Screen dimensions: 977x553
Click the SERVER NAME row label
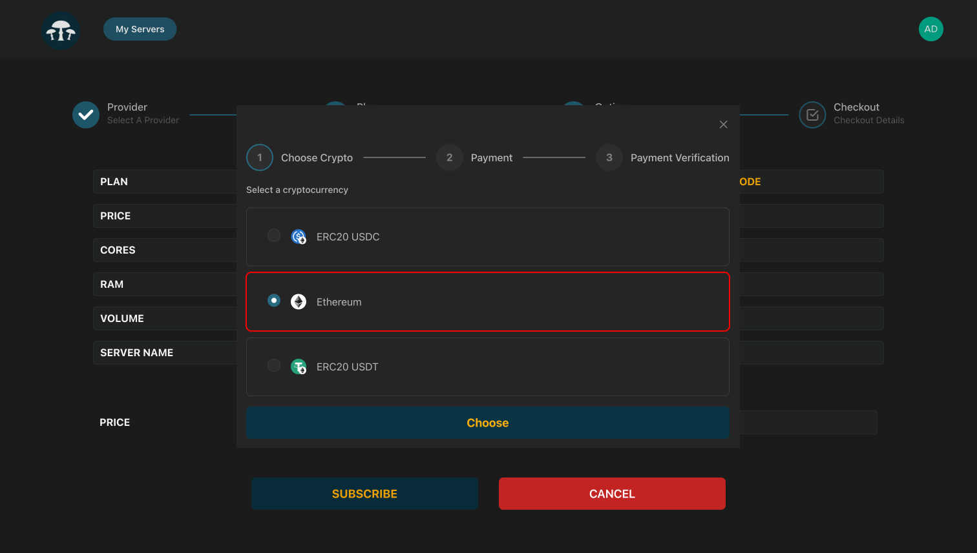click(x=136, y=353)
